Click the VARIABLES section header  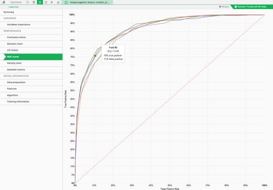coord(10,18)
